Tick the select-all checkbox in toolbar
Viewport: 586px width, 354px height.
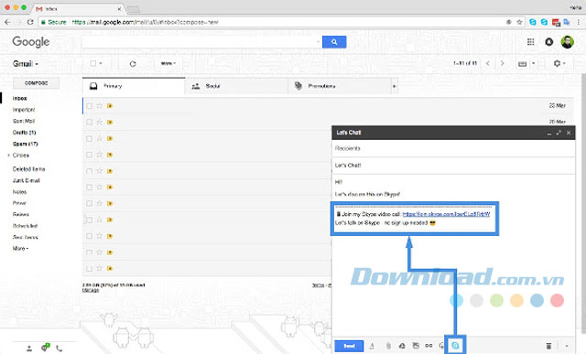click(93, 63)
